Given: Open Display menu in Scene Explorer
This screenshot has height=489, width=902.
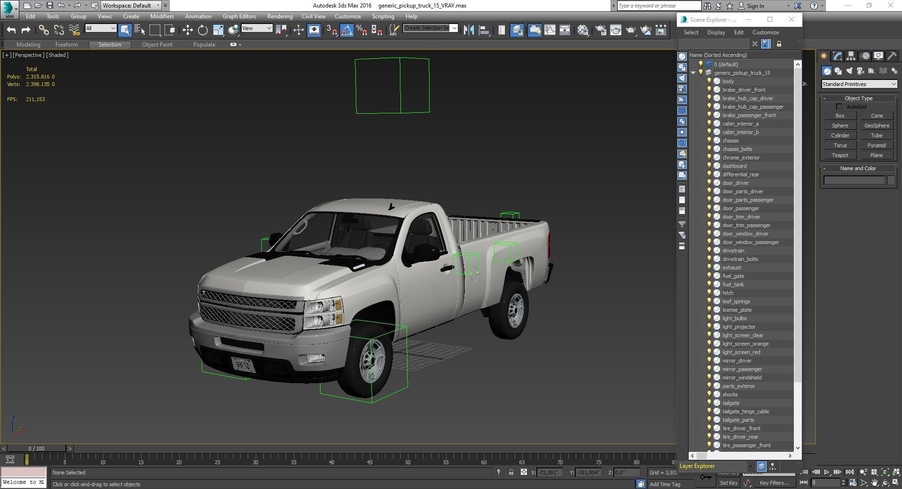Looking at the screenshot, I should [x=716, y=32].
